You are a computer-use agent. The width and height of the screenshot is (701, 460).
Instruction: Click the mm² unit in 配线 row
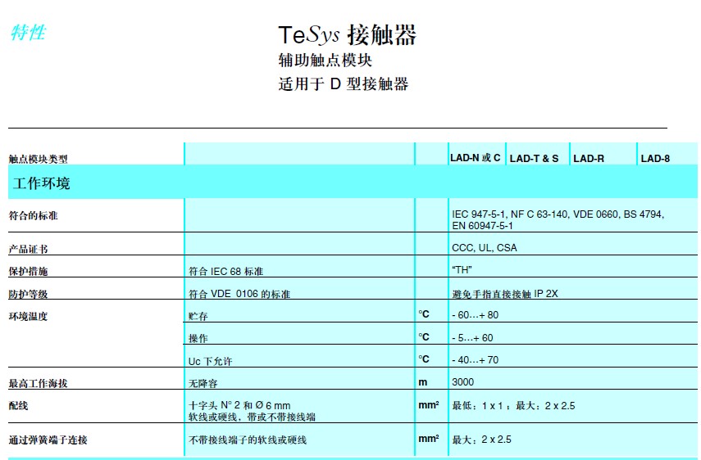[x=428, y=405]
